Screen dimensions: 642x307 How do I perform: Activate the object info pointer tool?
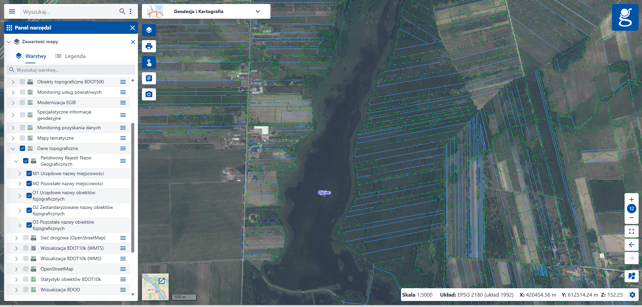click(x=149, y=62)
